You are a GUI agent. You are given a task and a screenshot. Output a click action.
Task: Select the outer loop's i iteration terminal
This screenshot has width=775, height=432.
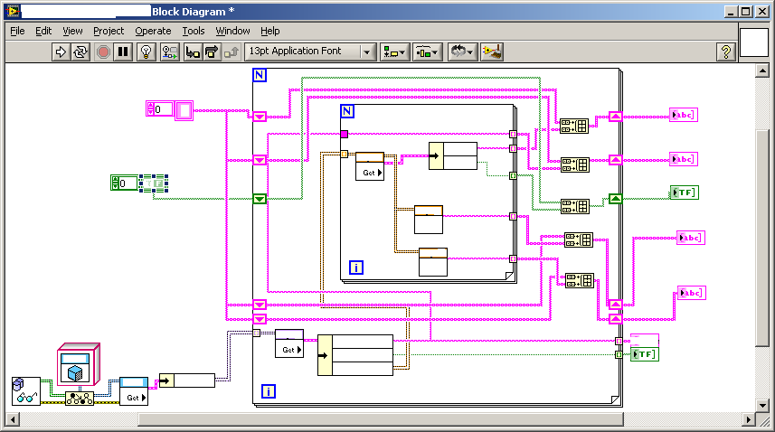coord(269,391)
